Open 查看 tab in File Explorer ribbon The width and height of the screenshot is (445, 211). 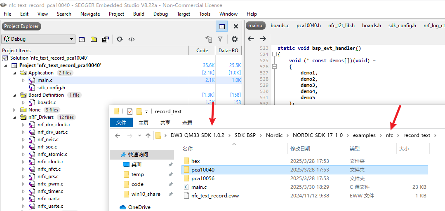(x=187, y=123)
